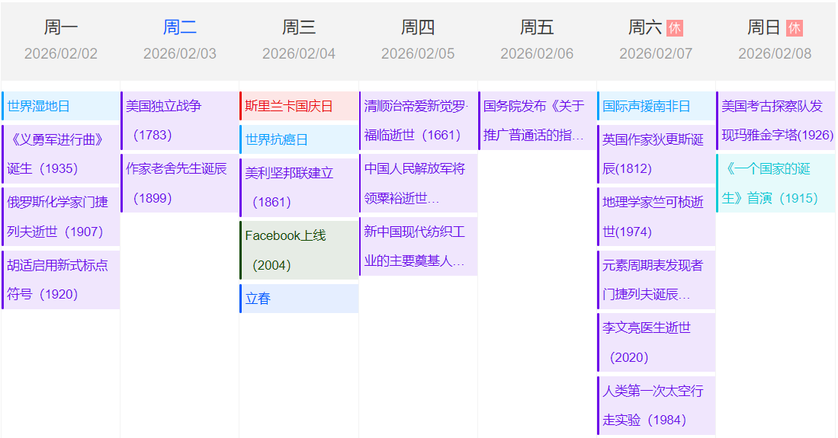838x438 pixels.
Task: Expand truncated 国务院发布《关于推广普通话 event
Action: click(x=537, y=120)
